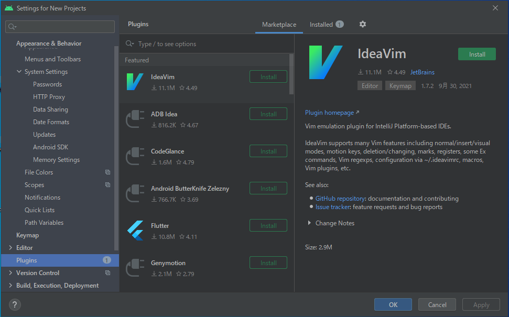Open Data Sharing settings

pyautogui.click(x=50, y=110)
